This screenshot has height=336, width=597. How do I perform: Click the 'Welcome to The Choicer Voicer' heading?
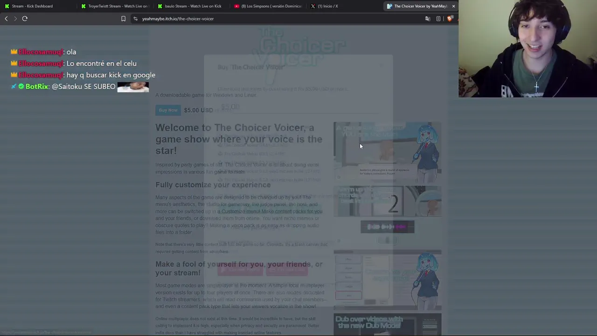[x=239, y=139]
